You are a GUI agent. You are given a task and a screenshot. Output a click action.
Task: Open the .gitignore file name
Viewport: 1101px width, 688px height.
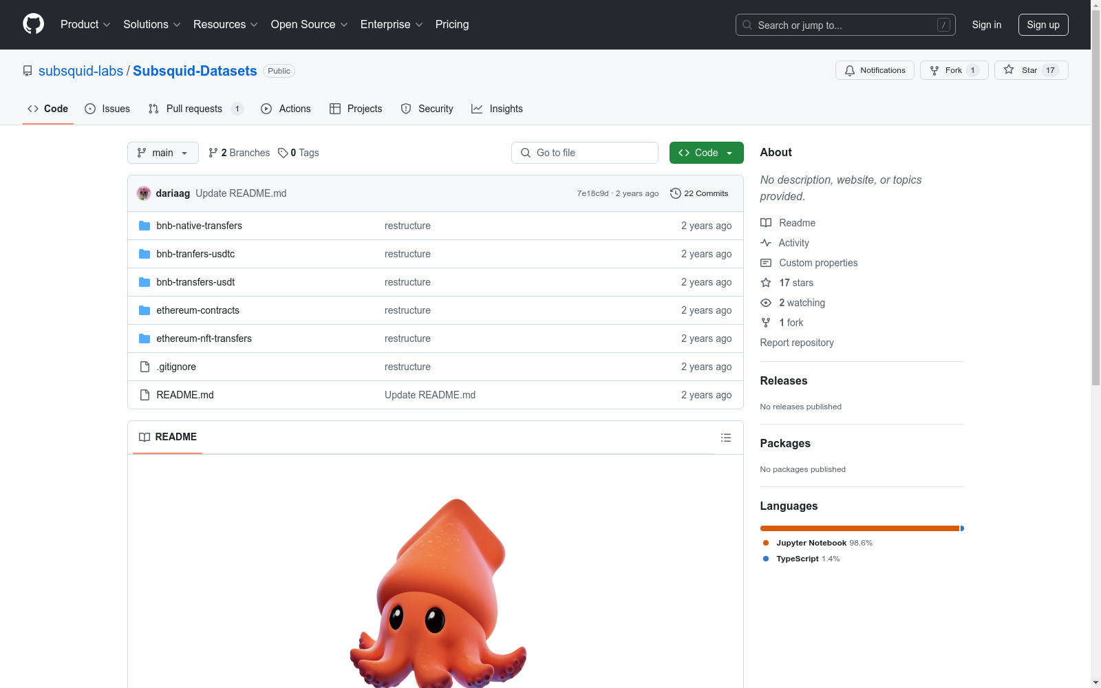[176, 367]
